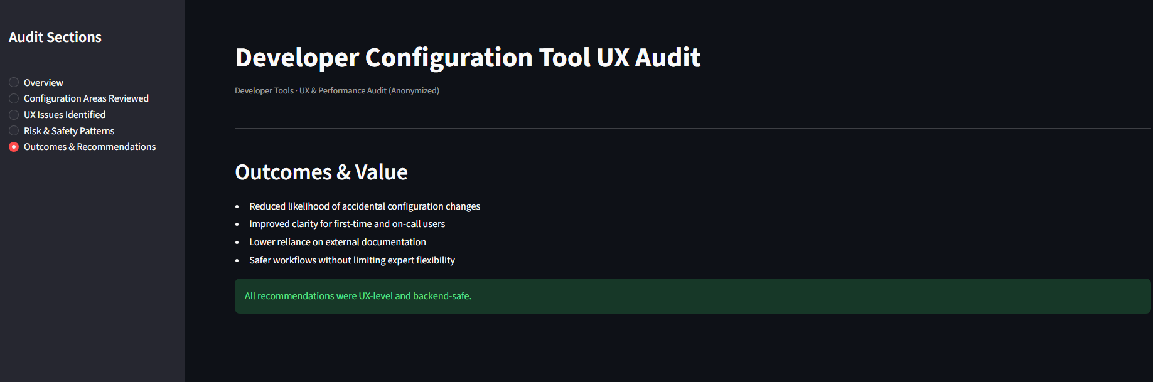
Task: Switch to UX Issues Identified label text
Action: [x=65, y=115]
